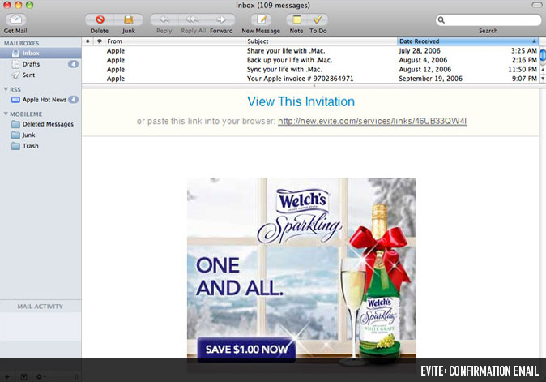Click the 'View This Invitation' link

pos(301,101)
